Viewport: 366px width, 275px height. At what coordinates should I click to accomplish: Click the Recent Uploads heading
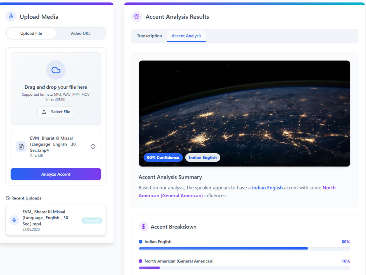point(26,198)
